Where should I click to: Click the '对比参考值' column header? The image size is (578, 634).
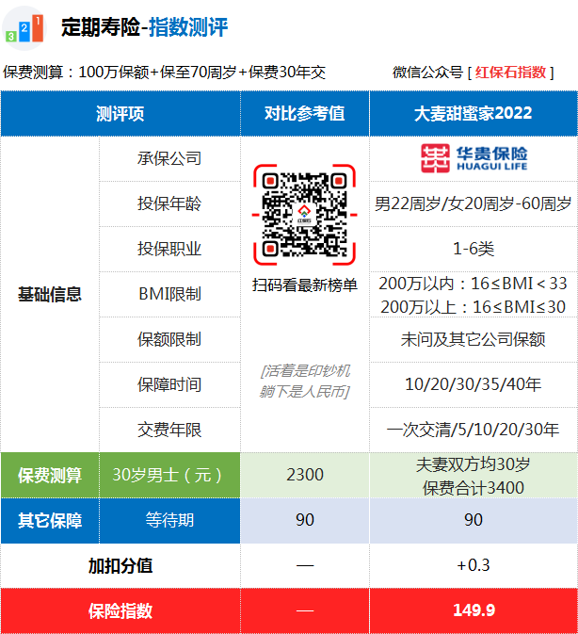click(x=305, y=113)
